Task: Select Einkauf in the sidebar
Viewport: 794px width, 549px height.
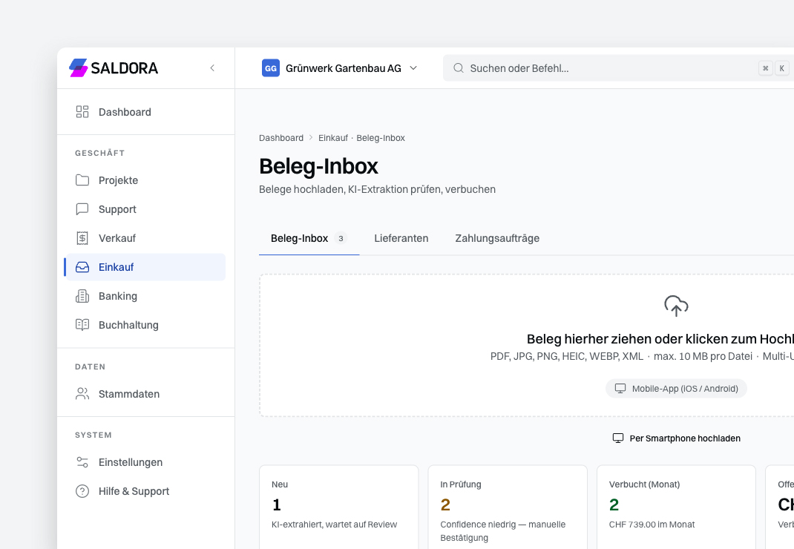Action: pos(146,267)
